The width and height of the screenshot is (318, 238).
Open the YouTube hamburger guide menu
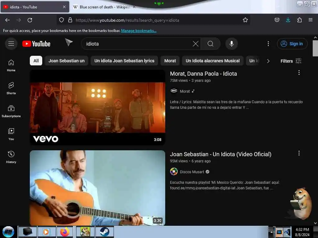tap(11, 44)
